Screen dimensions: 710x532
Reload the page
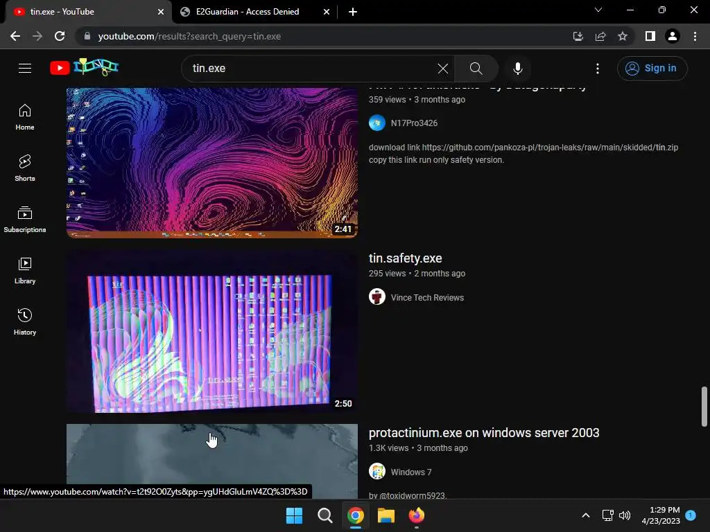click(60, 36)
